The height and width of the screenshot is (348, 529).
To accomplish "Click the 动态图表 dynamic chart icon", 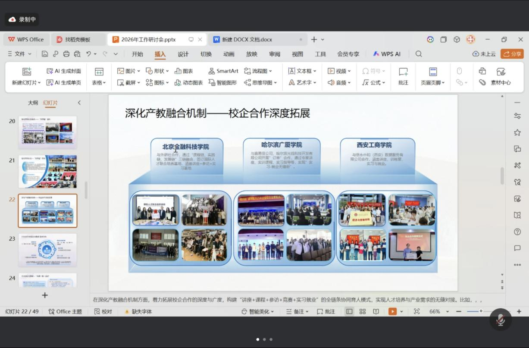I will click(178, 82).
